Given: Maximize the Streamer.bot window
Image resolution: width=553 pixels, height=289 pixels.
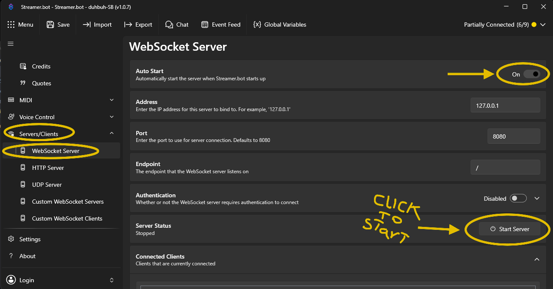Looking at the screenshot, I should pyautogui.click(x=525, y=6).
